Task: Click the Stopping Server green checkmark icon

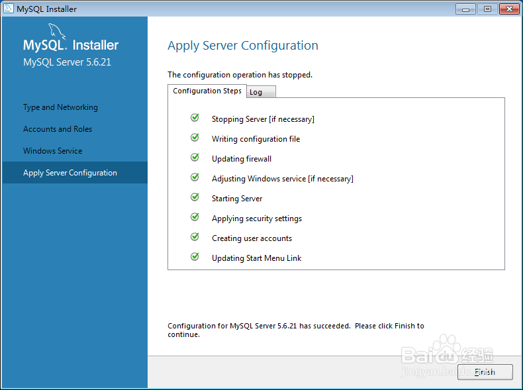Action: click(195, 117)
